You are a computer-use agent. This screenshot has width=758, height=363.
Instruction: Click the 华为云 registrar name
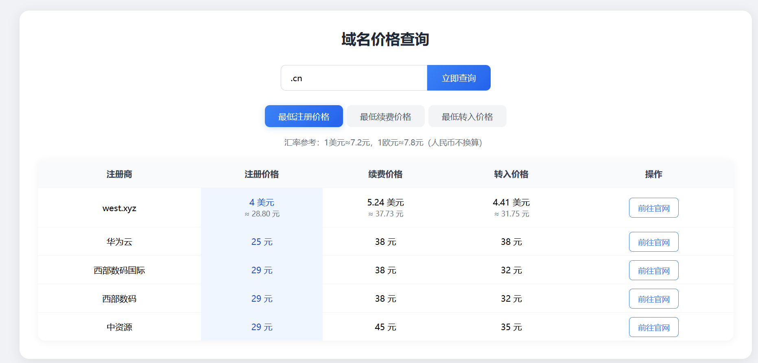click(119, 242)
